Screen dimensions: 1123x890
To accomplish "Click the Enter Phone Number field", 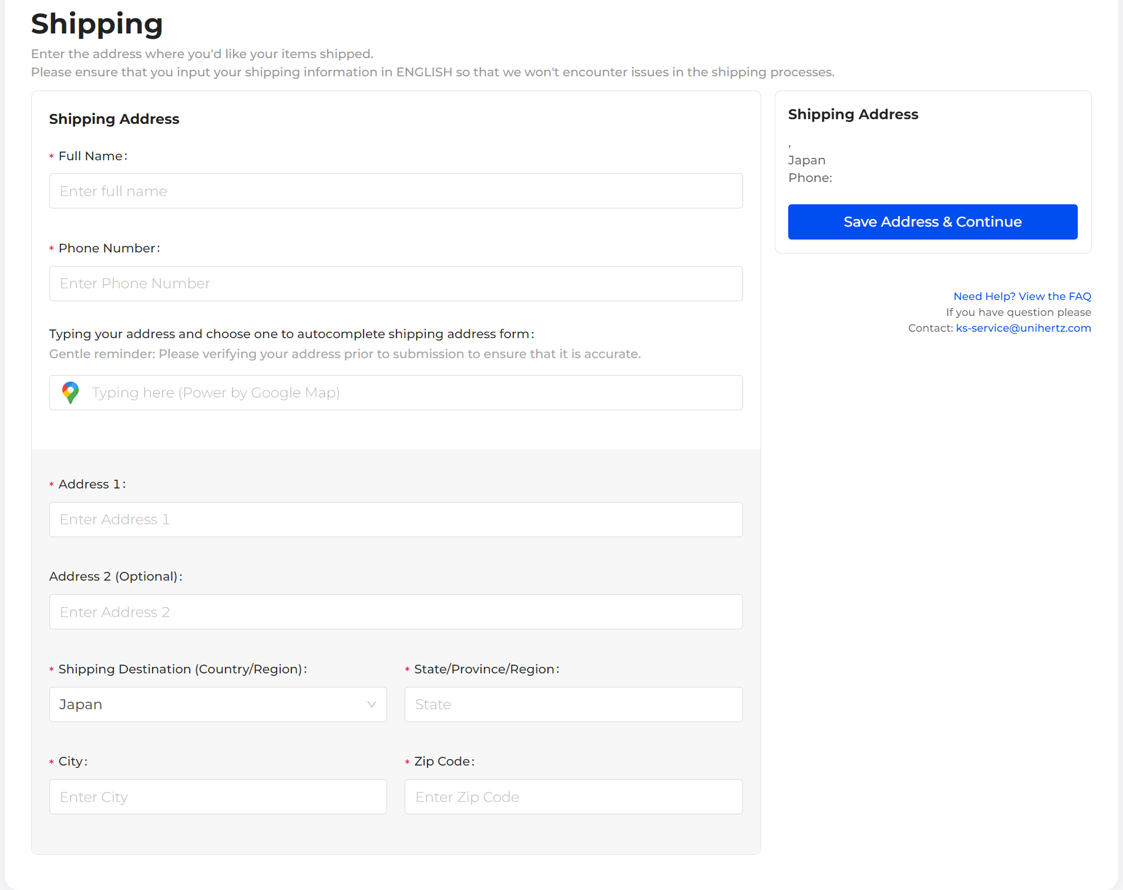I will pyautogui.click(x=395, y=284).
